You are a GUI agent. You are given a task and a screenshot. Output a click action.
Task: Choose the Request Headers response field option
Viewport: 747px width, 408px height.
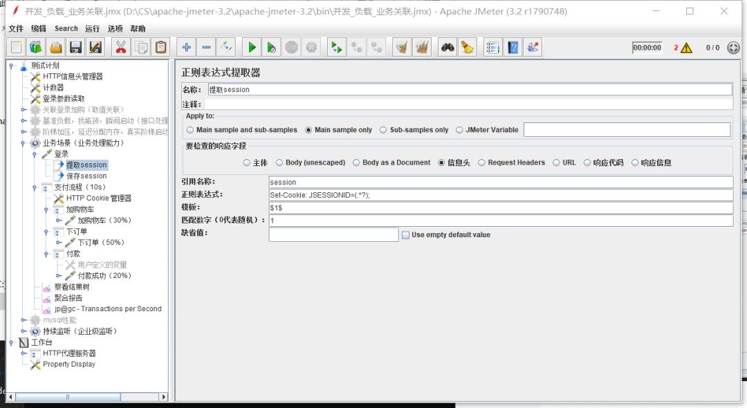tap(479, 163)
